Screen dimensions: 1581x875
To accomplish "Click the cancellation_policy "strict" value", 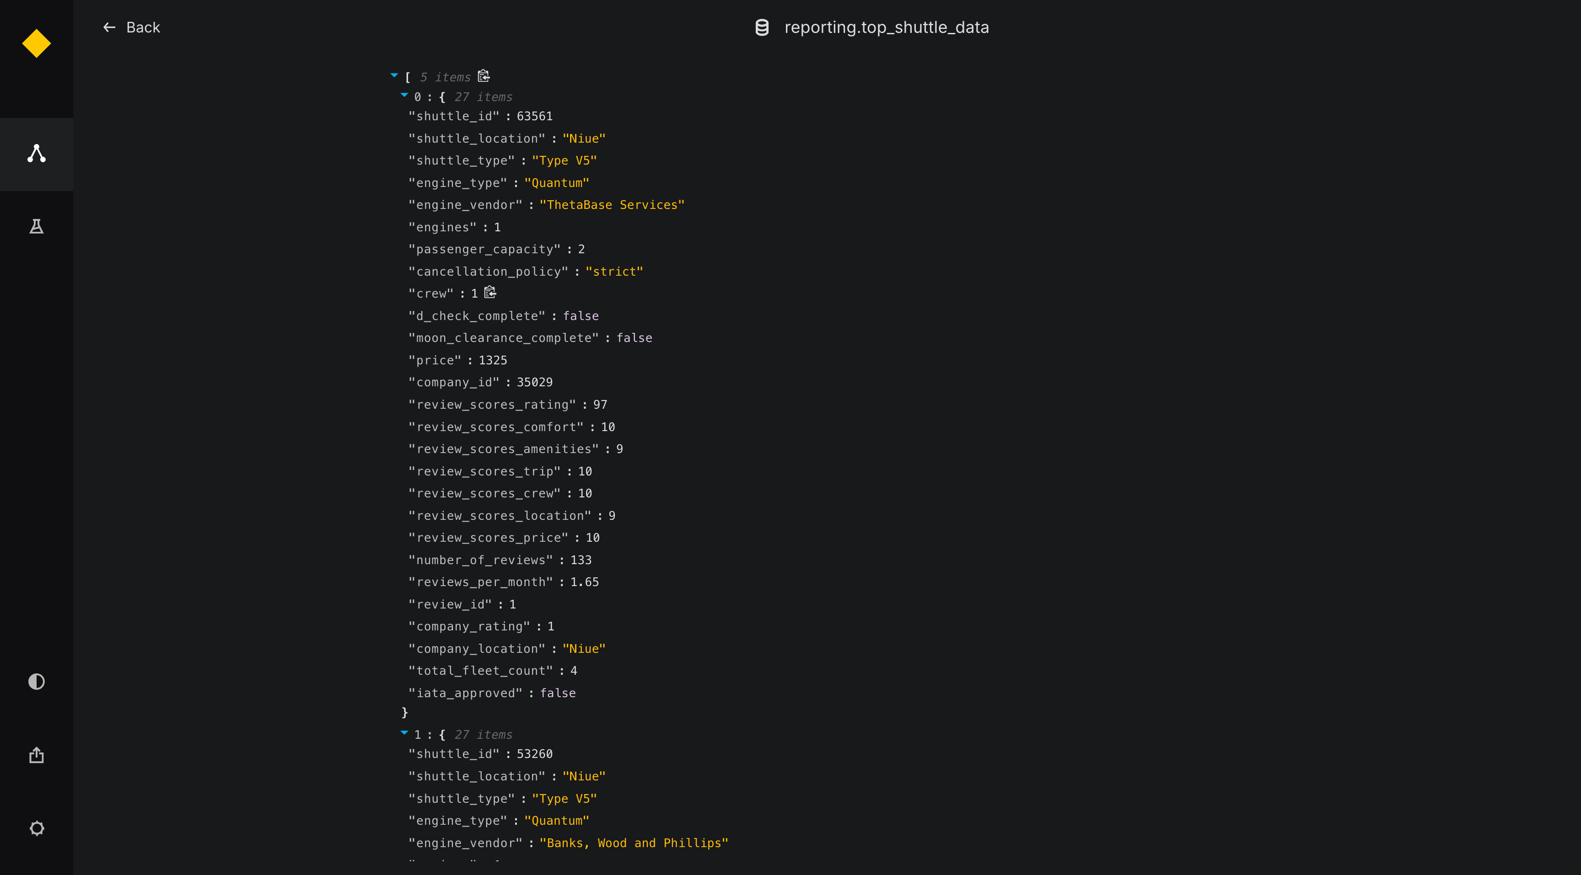I will [614, 271].
